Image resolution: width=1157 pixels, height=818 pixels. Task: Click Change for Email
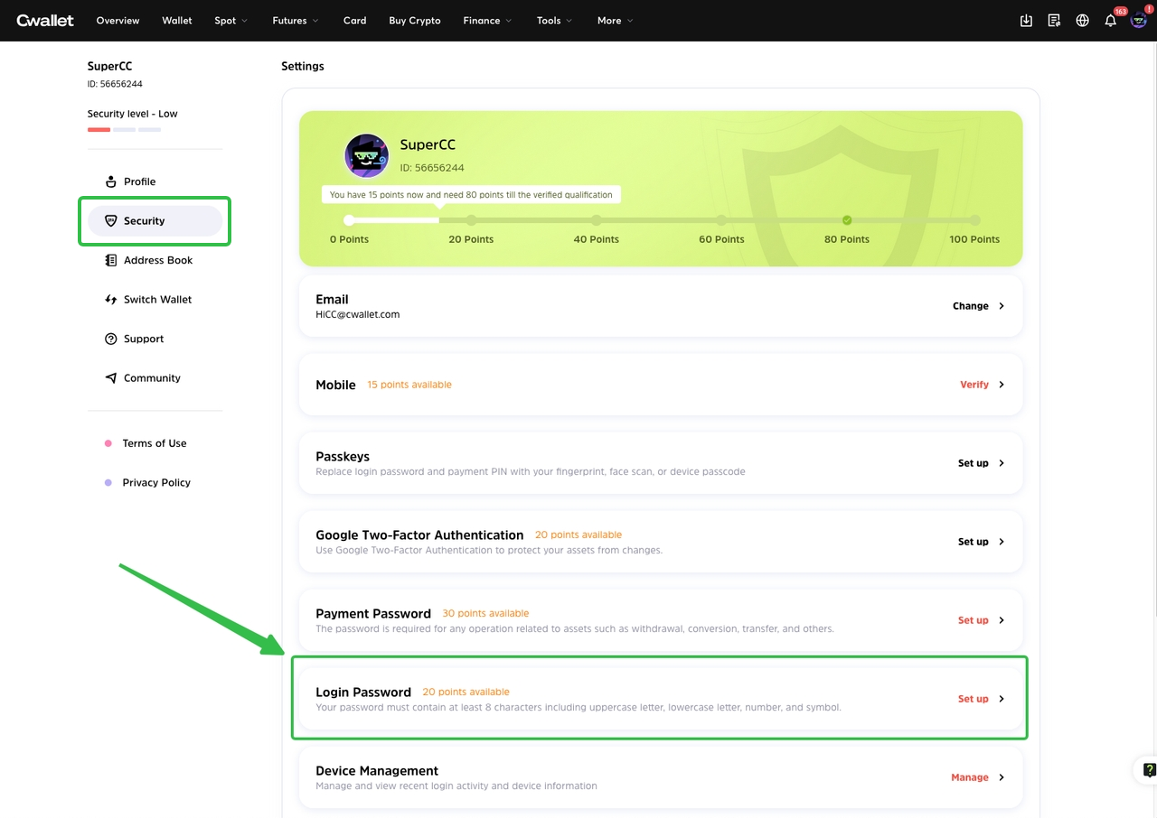click(x=978, y=306)
